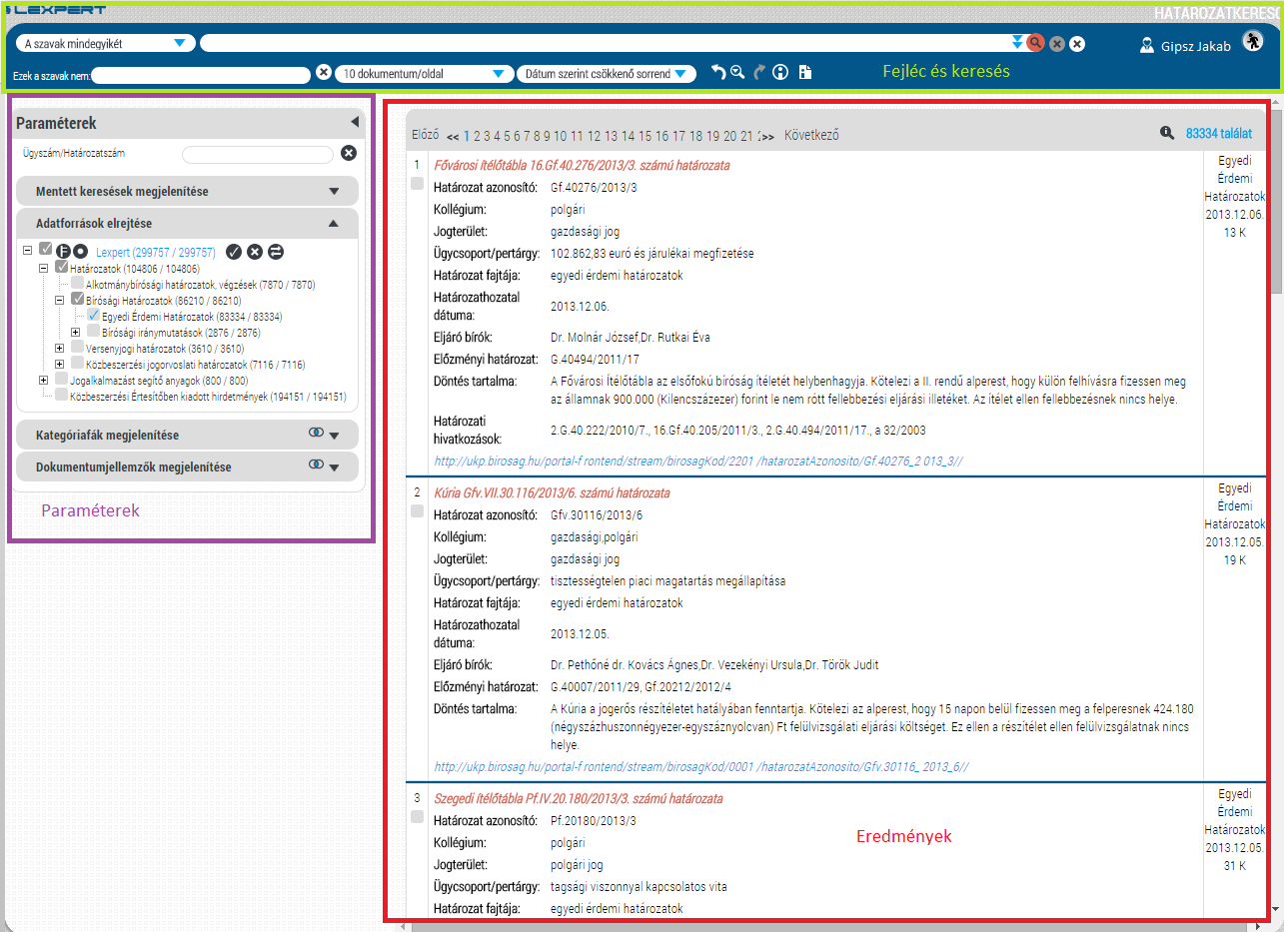This screenshot has width=1284, height=932.
Task: Open Szegedi Ítélőtábla Pf.IV.20.180/2013/3. határozata
Action: tap(578, 798)
